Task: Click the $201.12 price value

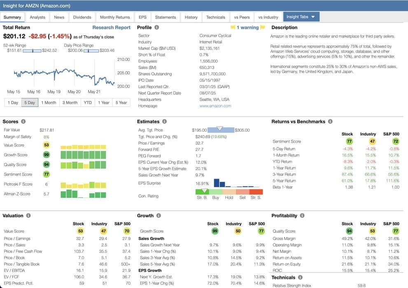Action: pos(14,36)
